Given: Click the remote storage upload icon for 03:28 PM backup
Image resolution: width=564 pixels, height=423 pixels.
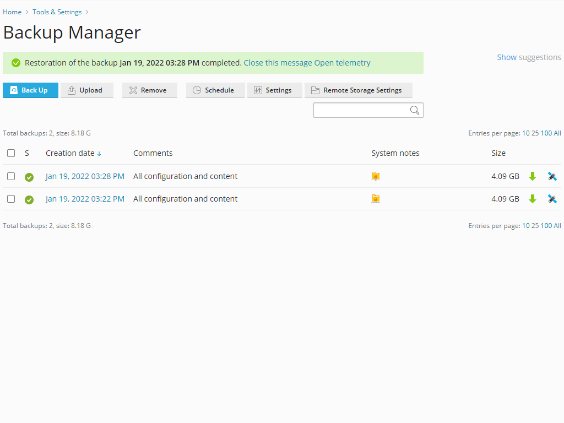Looking at the screenshot, I should (552, 176).
